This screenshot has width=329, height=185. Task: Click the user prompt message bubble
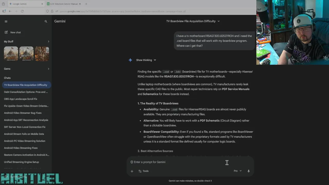214,41
